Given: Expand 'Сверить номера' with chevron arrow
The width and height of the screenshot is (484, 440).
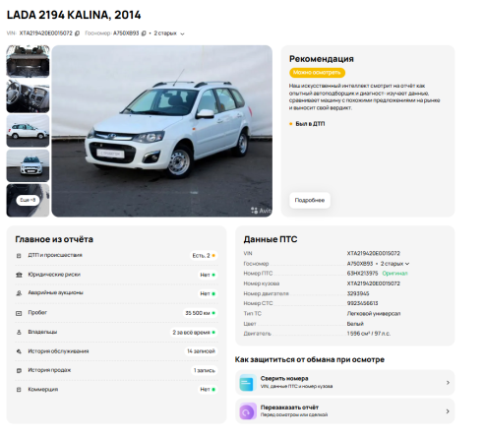Looking at the screenshot, I should click(x=448, y=383).
